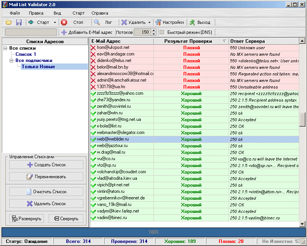Collapse the Все списки tree node
The image size is (307, 246).
[5, 49]
